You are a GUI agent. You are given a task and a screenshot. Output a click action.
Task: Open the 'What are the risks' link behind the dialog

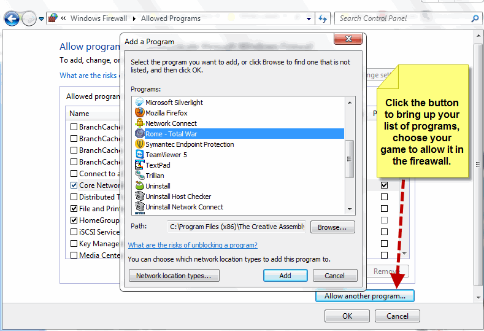click(x=89, y=76)
